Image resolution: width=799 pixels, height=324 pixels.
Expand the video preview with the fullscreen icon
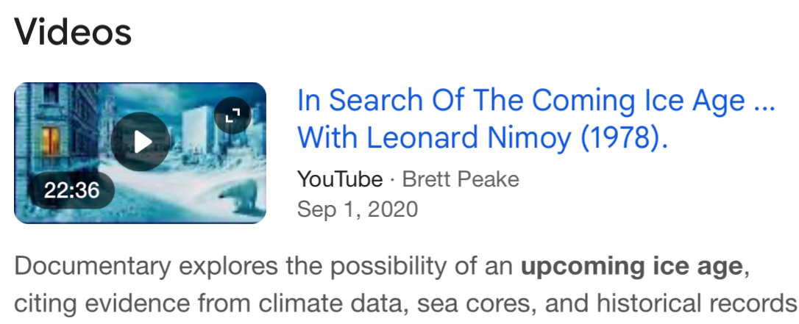[x=232, y=116]
